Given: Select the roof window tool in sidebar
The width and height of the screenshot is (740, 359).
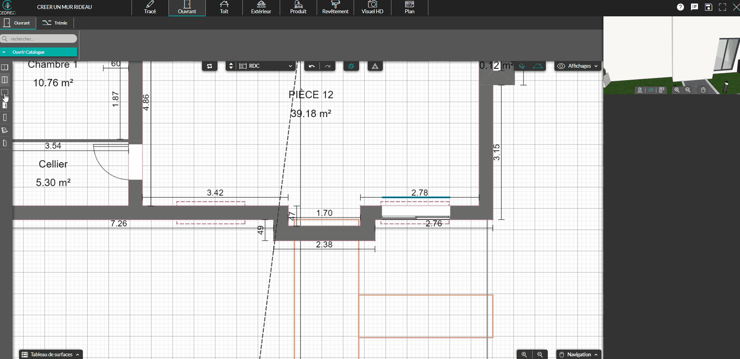Looking at the screenshot, I should 5,130.
